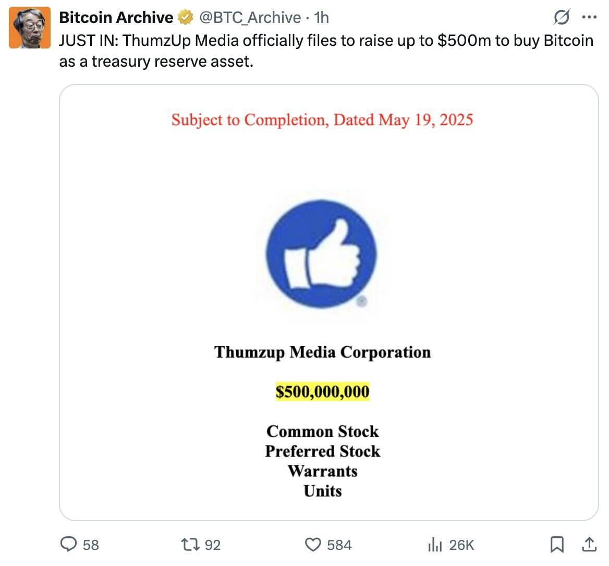This screenshot has height=566, width=609.
Task: Click the Bitcoin Archive display name
Action: pos(116,18)
